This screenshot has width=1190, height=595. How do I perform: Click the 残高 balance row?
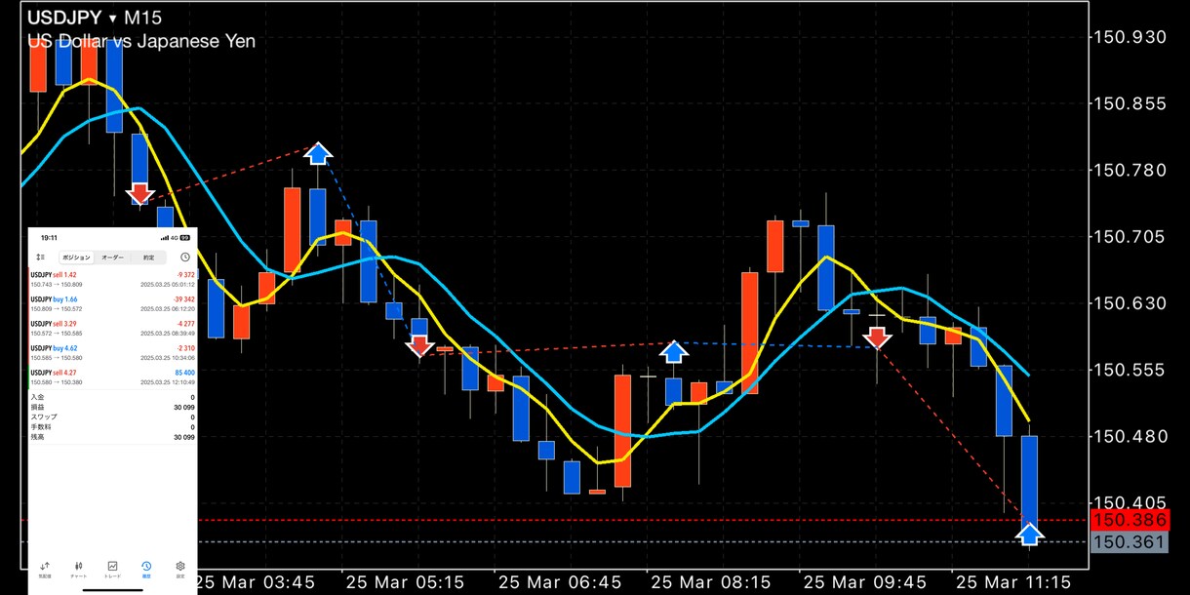(x=112, y=438)
